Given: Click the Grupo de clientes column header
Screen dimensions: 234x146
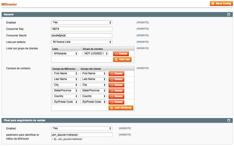Looking at the screenshot, I should point(93,49).
